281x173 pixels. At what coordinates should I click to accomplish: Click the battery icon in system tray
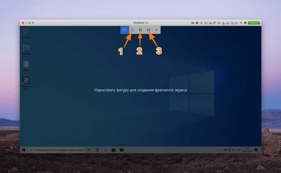(226, 150)
